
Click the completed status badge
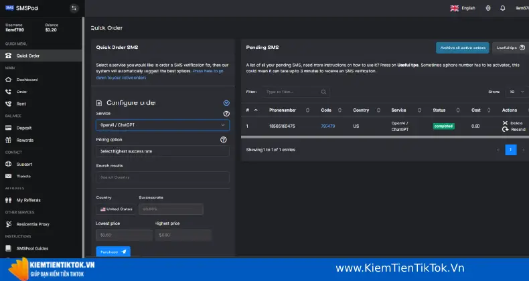click(x=444, y=126)
